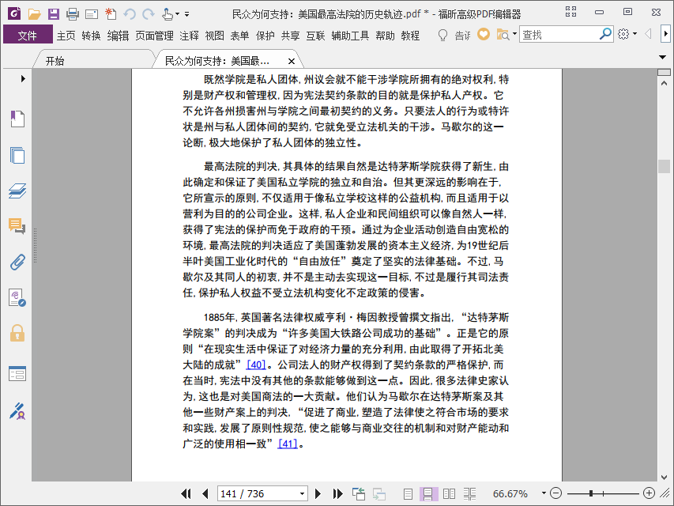Open the zoom percentage dropdown
The width and height of the screenshot is (674, 506).
pos(544,493)
